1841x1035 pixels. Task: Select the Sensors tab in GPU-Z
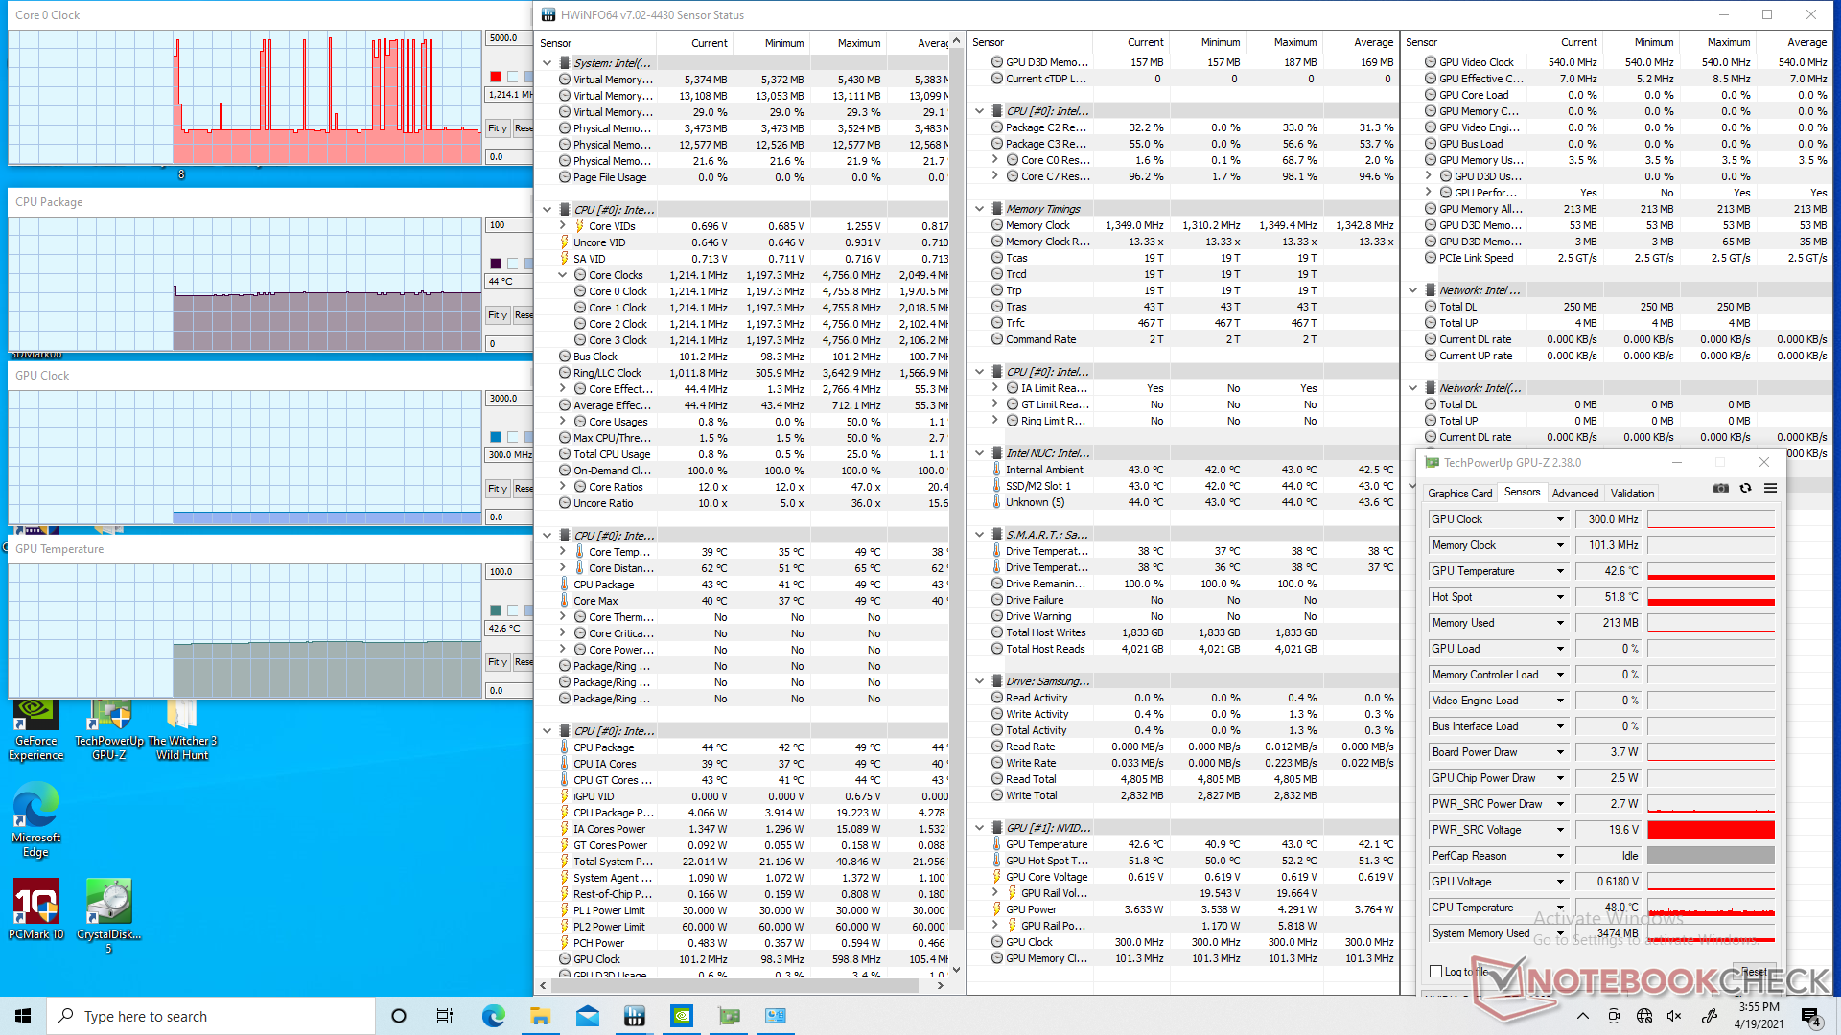pos(1522,493)
